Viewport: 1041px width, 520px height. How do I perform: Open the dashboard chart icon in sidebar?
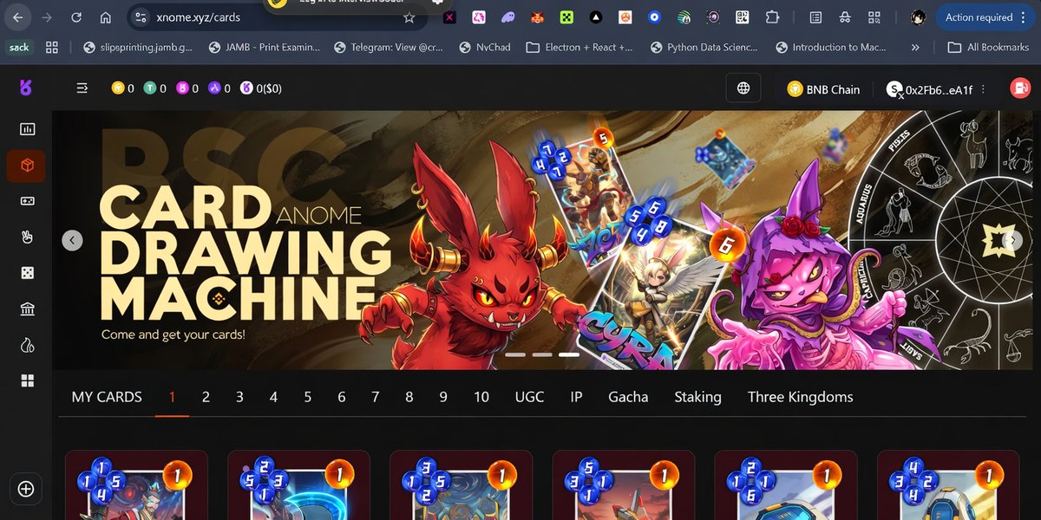(x=27, y=129)
